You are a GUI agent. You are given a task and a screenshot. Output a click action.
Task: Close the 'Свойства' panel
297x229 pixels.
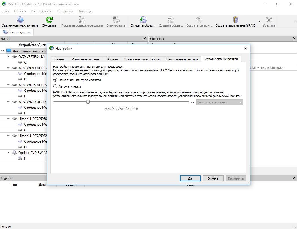tap(294, 38)
